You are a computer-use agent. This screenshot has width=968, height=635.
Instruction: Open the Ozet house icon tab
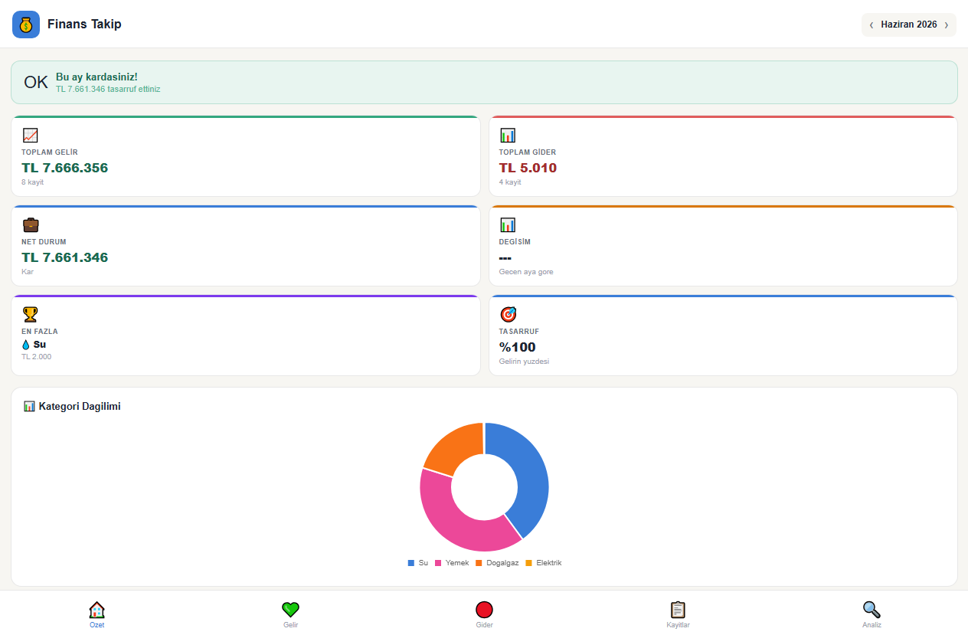[x=96, y=610]
